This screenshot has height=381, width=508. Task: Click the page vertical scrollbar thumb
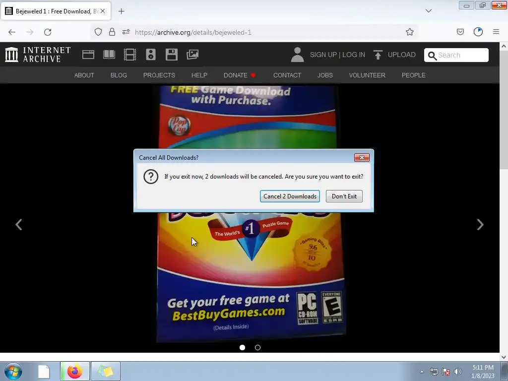tap(504, 110)
